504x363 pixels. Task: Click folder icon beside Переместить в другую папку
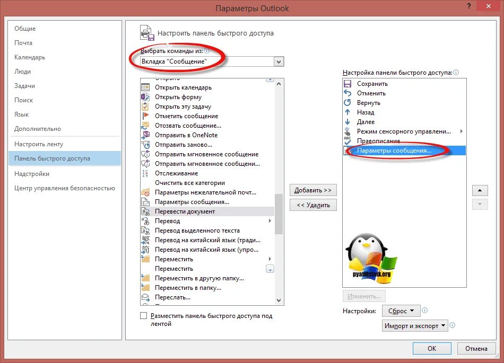[x=145, y=278]
